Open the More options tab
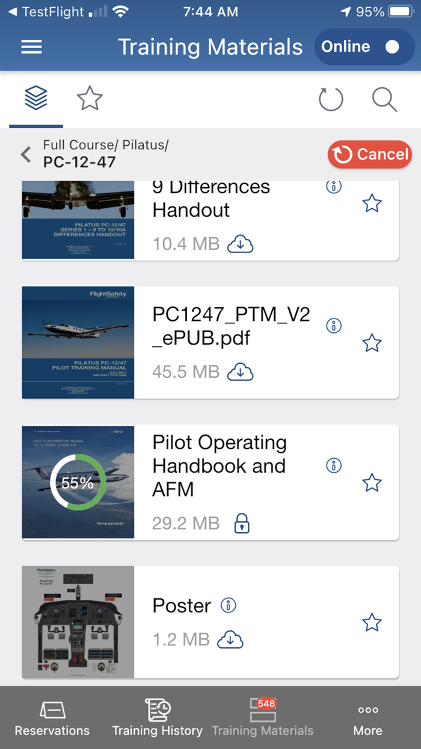421x749 pixels. click(x=367, y=718)
